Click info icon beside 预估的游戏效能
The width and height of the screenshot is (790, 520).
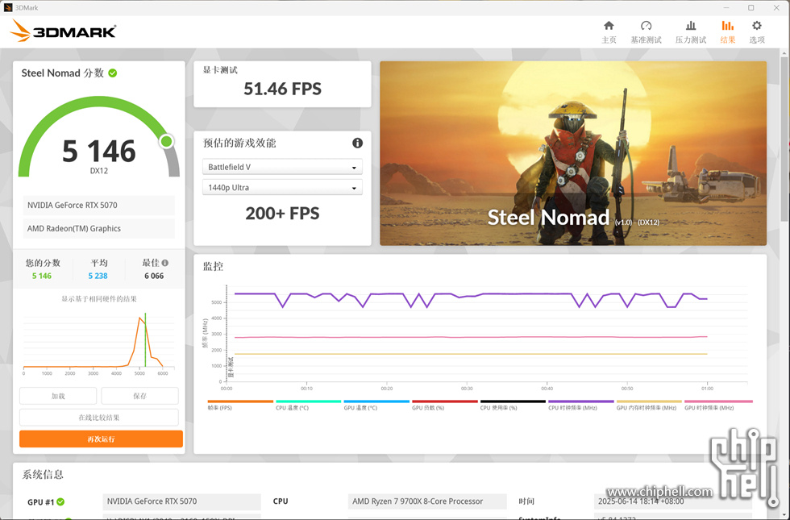[358, 144]
